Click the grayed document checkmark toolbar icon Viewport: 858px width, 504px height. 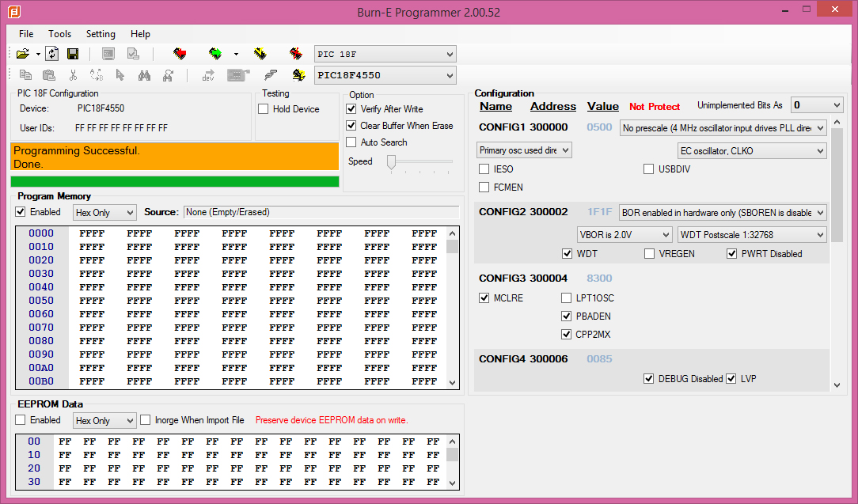[x=133, y=54]
